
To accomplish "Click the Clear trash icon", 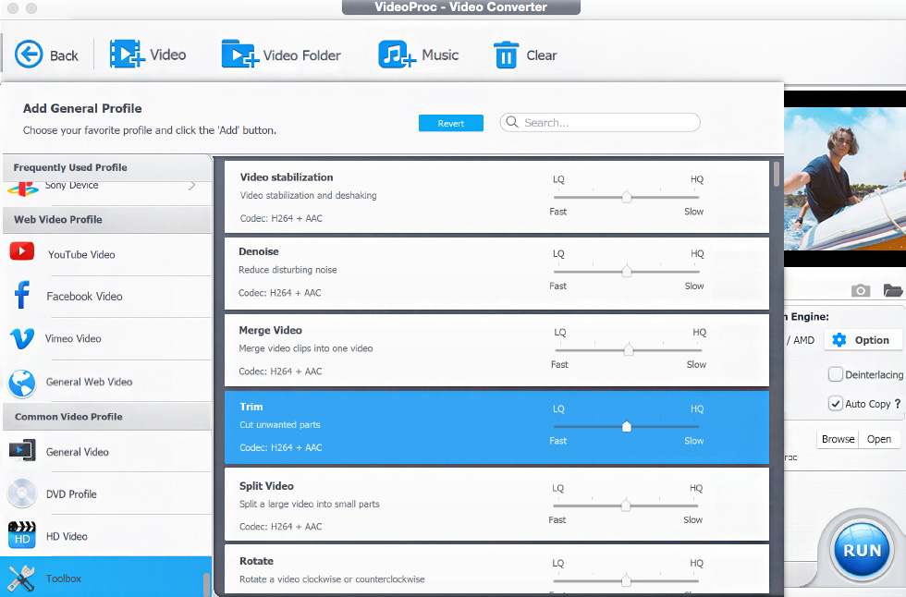I will pos(506,55).
